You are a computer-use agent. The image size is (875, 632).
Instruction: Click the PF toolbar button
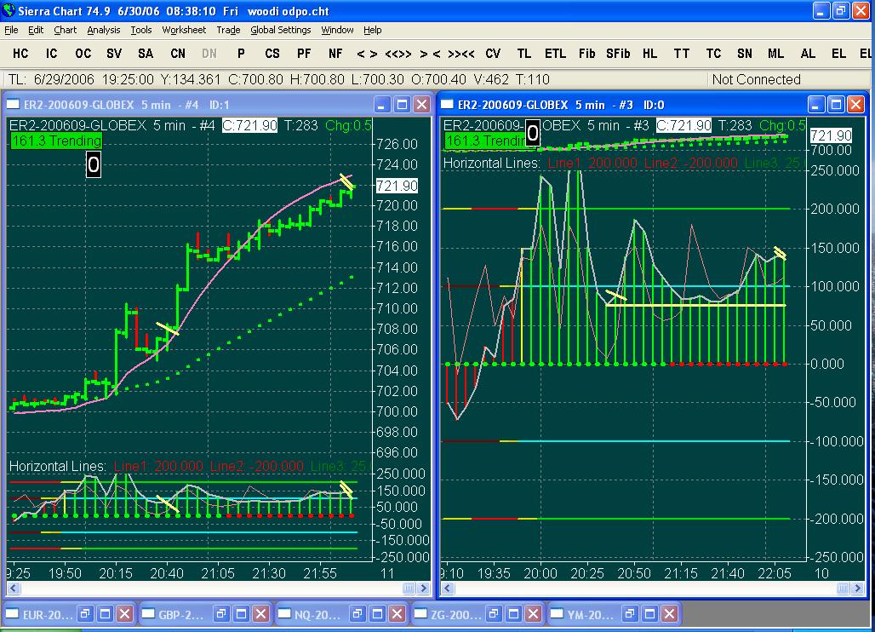click(304, 54)
